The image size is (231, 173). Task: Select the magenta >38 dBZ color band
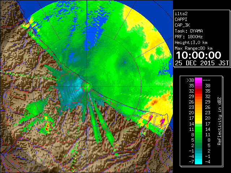(x=199, y=80)
